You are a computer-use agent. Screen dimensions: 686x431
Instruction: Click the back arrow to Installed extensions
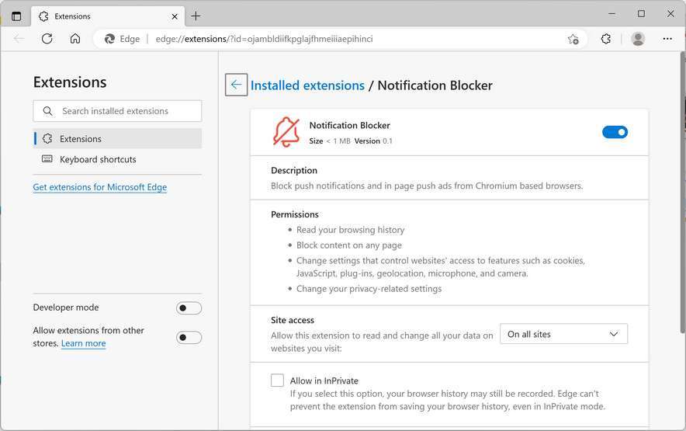(x=236, y=85)
